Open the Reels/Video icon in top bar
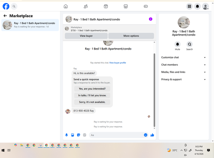214x158 pixels. (106, 6)
